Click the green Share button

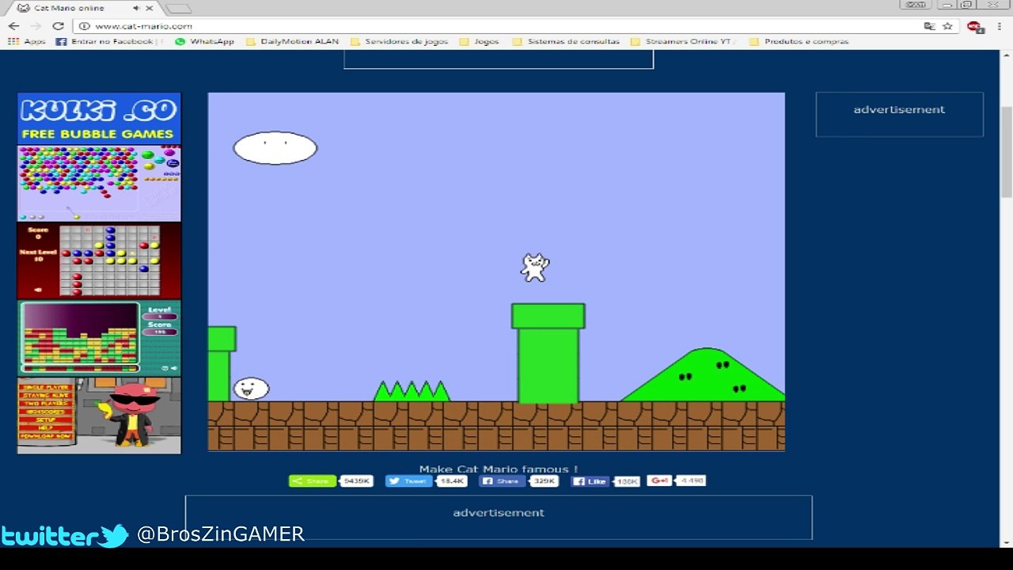pyautogui.click(x=313, y=481)
